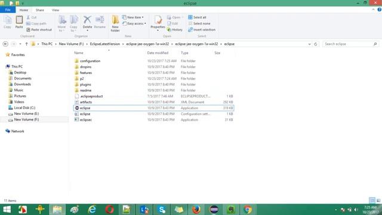The width and height of the screenshot is (382, 215).
Task: Click Select none in the ribbon
Action: [x=199, y=23]
